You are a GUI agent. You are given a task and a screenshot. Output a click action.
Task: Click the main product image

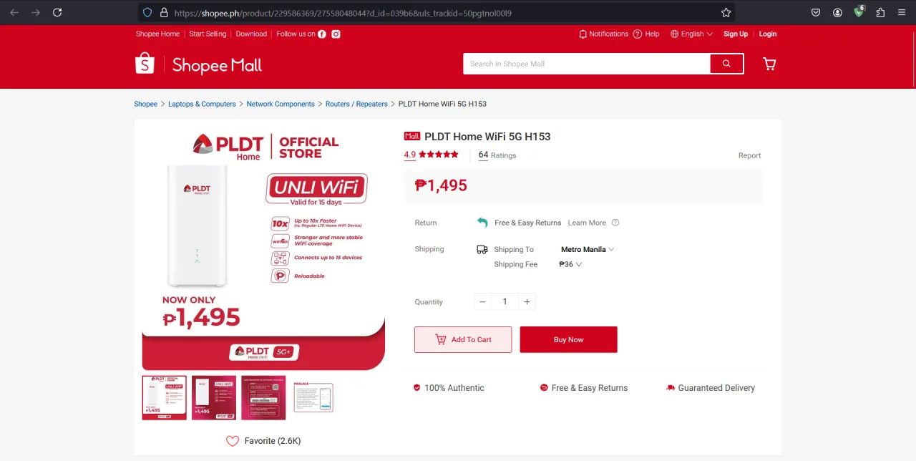pyautogui.click(x=263, y=249)
